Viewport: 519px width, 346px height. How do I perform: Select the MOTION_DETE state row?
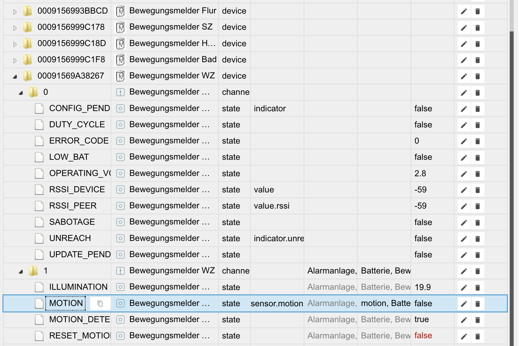(79, 320)
